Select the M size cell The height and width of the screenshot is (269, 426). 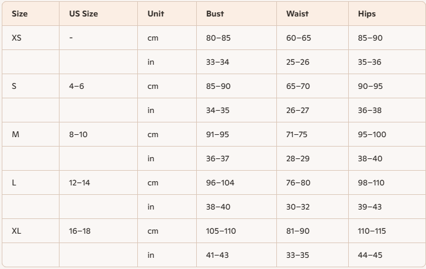[15, 134]
